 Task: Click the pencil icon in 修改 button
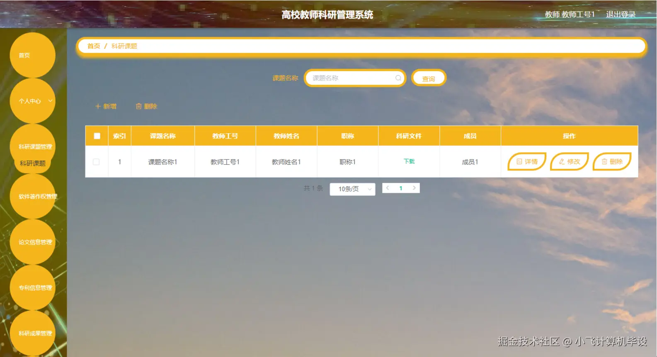(562, 161)
